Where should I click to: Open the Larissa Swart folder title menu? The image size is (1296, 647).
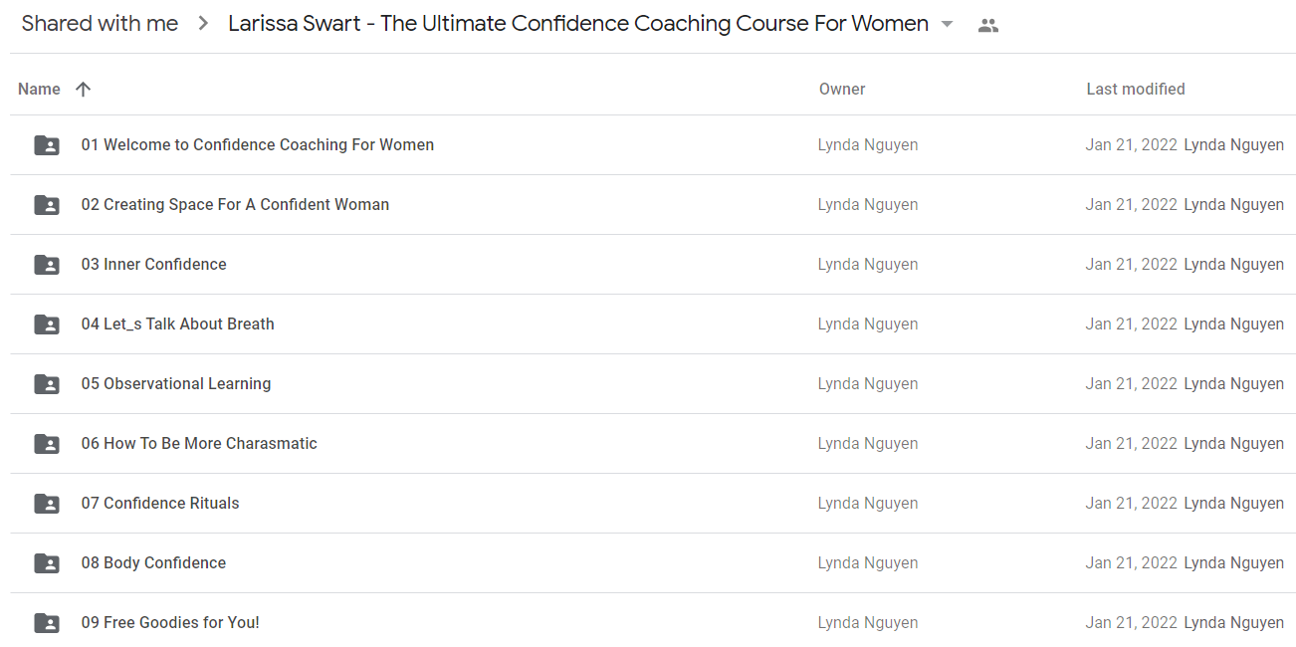click(578, 24)
